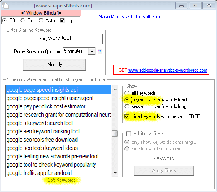The height and width of the screenshot is (192, 217).
Task: Open Make Money with this Software link
Action: coord(129,17)
